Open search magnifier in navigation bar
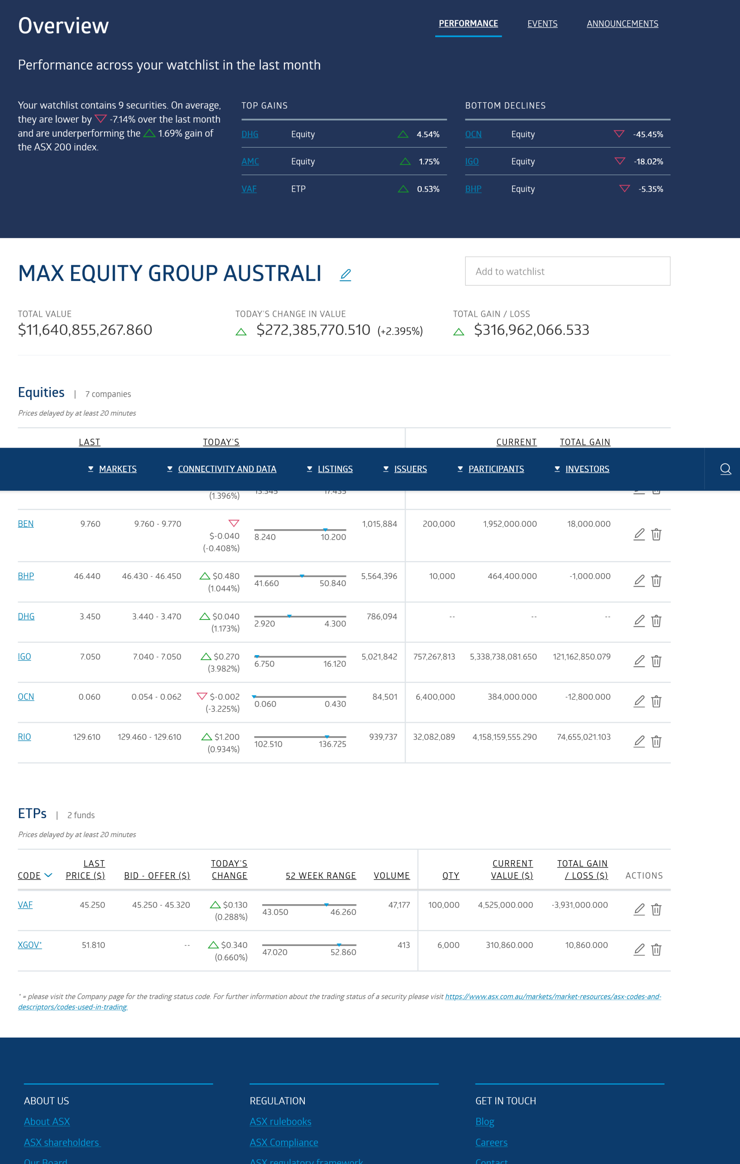The image size is (740, 1164). (725, 469)
